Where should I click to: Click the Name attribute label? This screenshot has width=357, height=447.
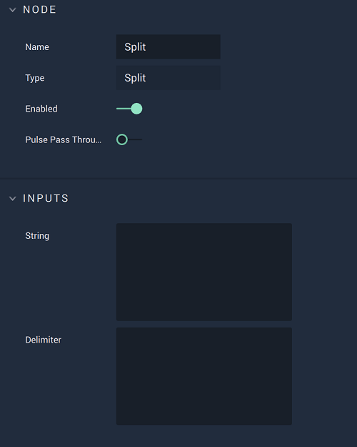point(37,47)
